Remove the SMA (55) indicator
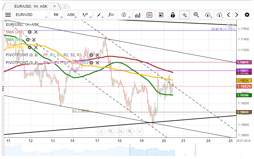The height and width of the screenshot is (159, 254). click(x=34, y=40)
